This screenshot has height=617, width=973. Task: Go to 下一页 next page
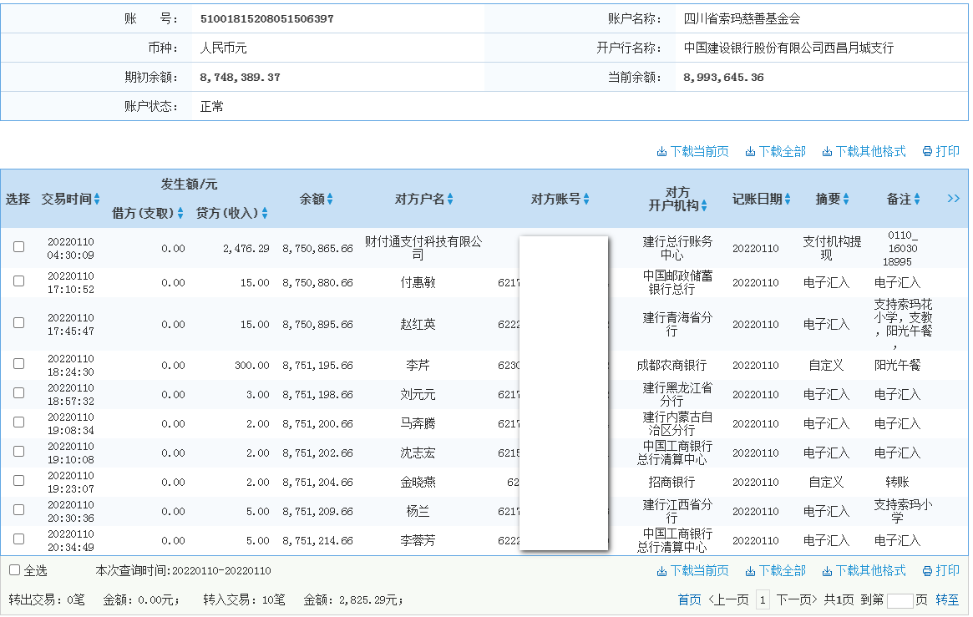tap(797, 599)
